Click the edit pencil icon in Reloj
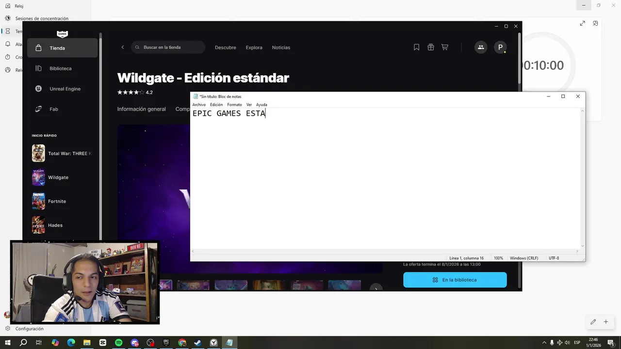 (x=593, y=322)
